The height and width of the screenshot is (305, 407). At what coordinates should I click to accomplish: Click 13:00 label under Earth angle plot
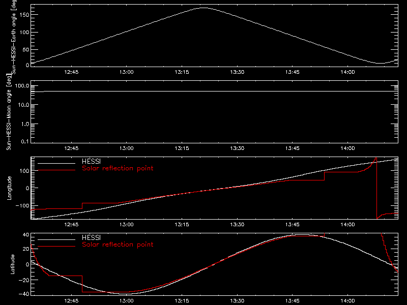click(126, 72)
